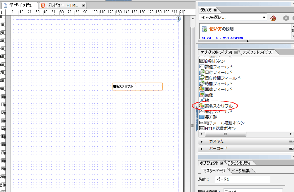The height and width of the screenshot is (192, 294).
Task: Select the 線 line object icon
Action: pyautogui.click(x=201, y=100)
